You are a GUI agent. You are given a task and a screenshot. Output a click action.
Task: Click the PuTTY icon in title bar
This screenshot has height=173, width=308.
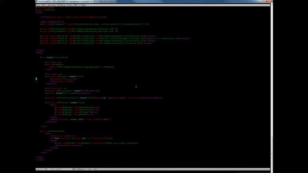coord(37,1)
